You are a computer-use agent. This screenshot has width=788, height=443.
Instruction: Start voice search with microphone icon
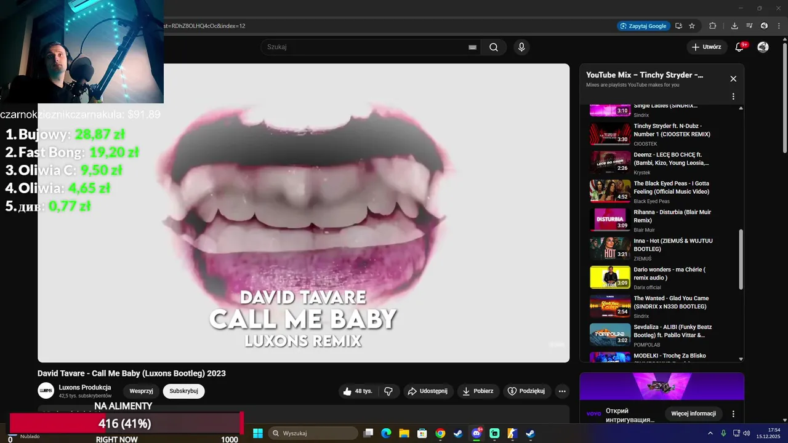click(521, 47)
